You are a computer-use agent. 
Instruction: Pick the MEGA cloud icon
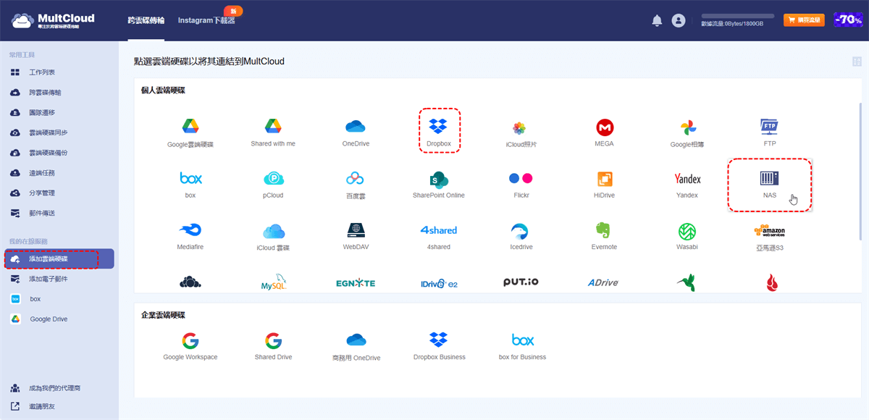click(604, 127)
